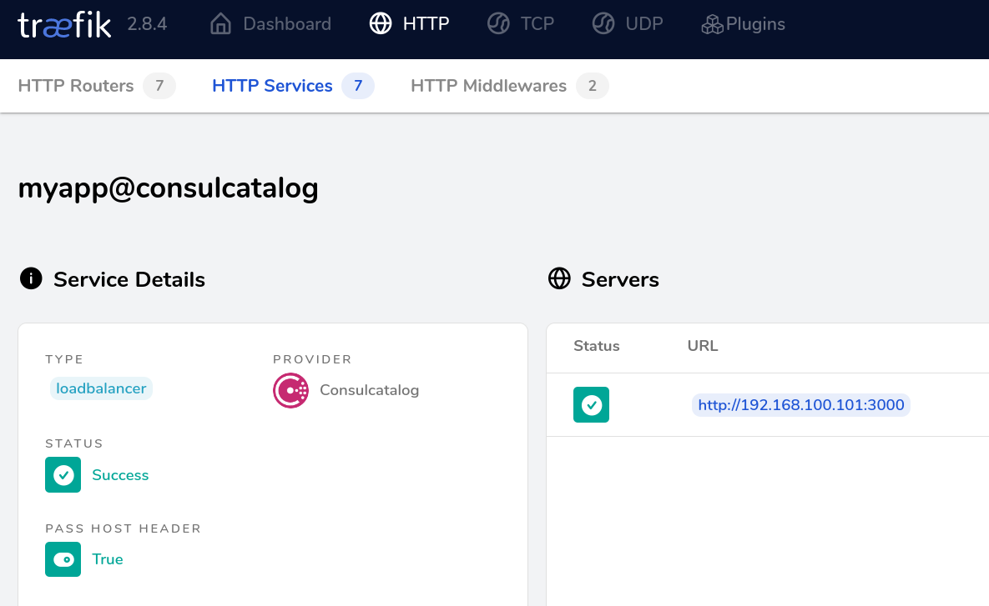Screen dimensions: 989x606
Task: Click the HTTP globe icon in navbar
Action: pos(381,24)
